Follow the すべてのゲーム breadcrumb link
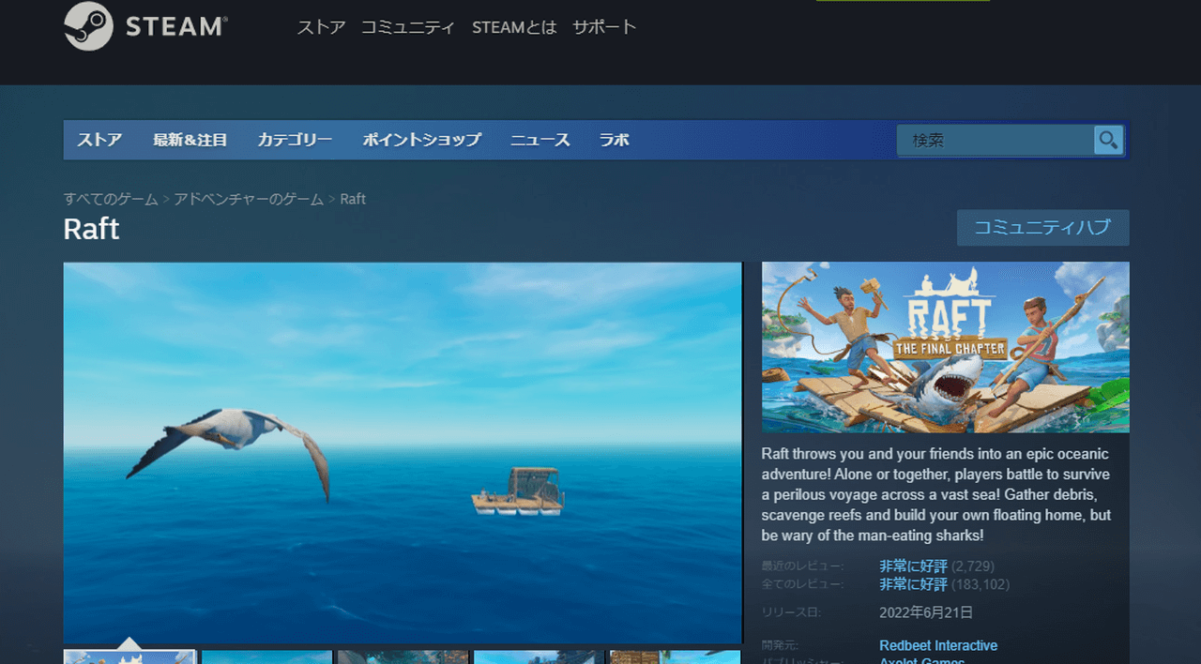The image size is (1201, 664). (x=111, y=199)
